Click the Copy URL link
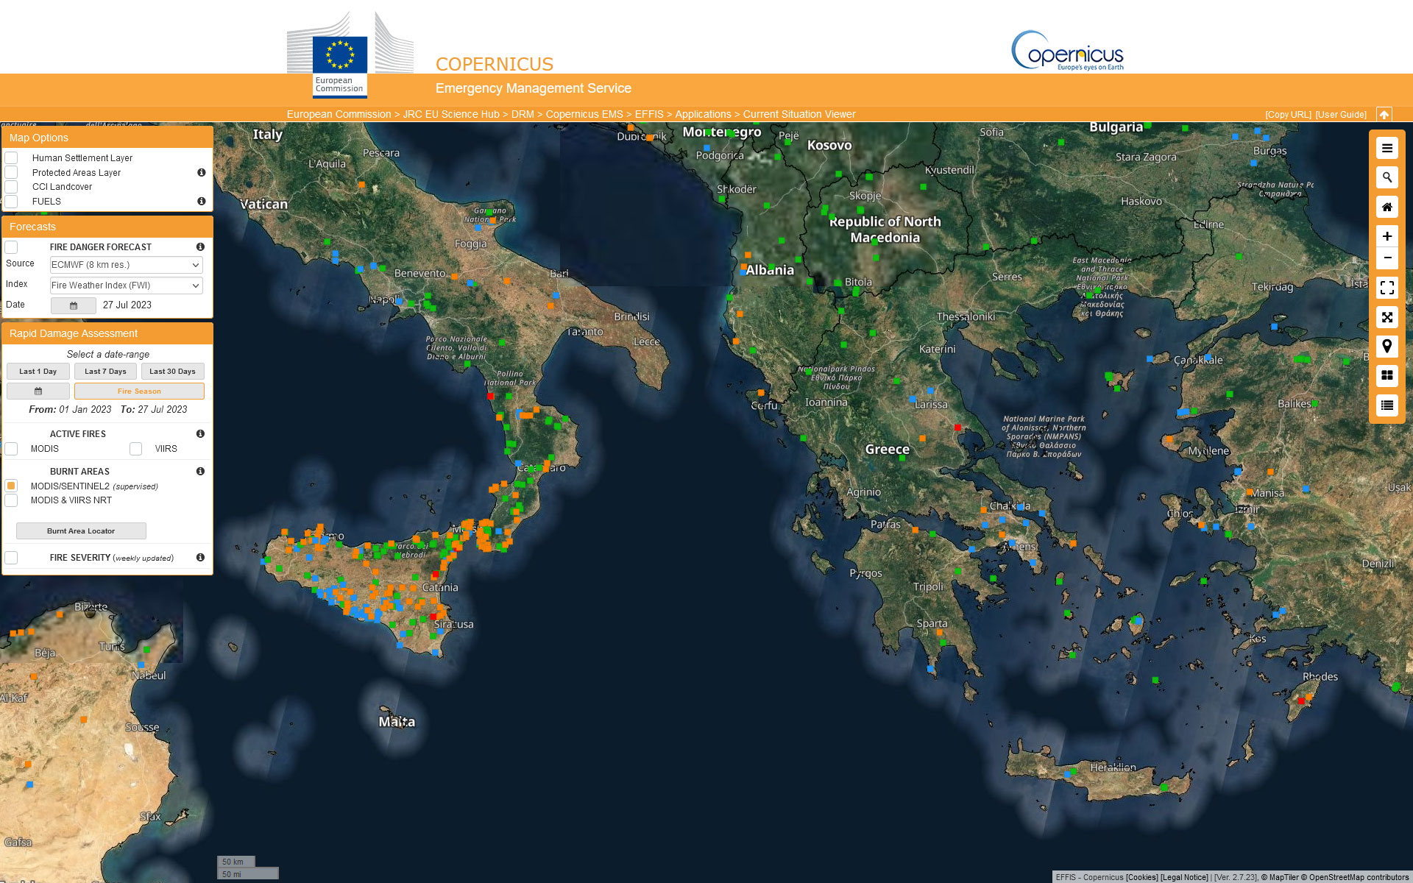This screenshot has width=1413, height=883. (1288, 115)
